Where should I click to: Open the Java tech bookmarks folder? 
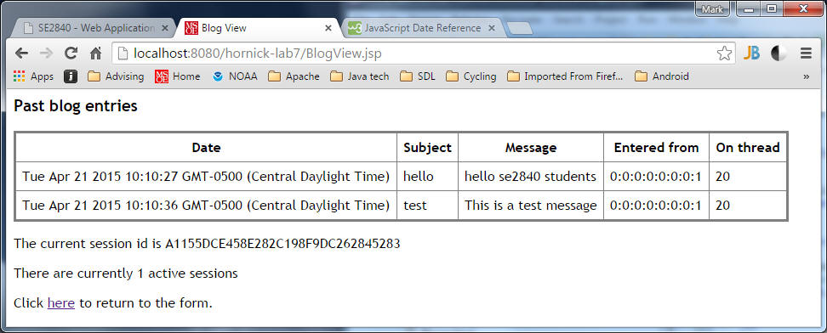[x=360, y=76]
